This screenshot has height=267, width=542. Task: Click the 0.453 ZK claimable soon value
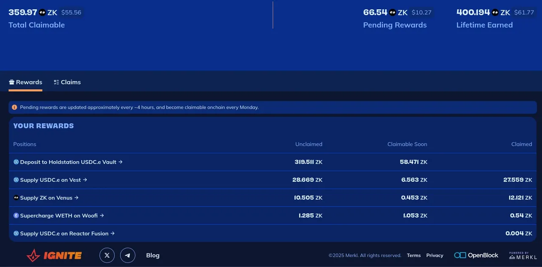tap(415, 198)
